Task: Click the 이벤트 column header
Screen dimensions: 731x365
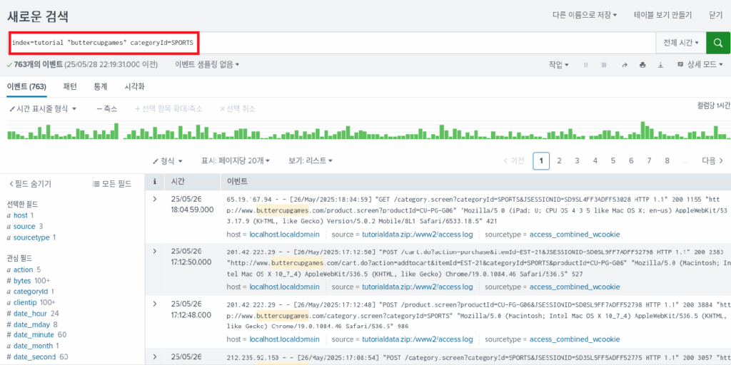Action: pyautogui.click(x=237, y=181)
